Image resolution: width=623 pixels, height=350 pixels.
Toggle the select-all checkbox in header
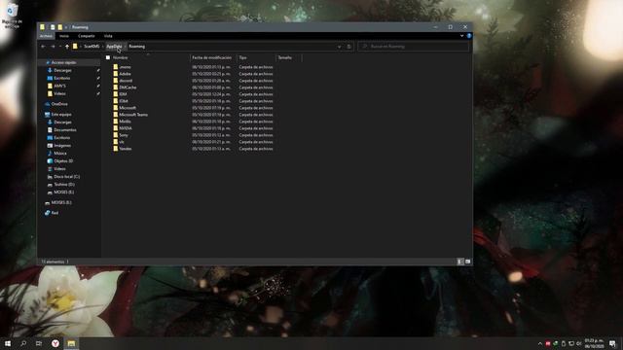[x=108, y=57]
